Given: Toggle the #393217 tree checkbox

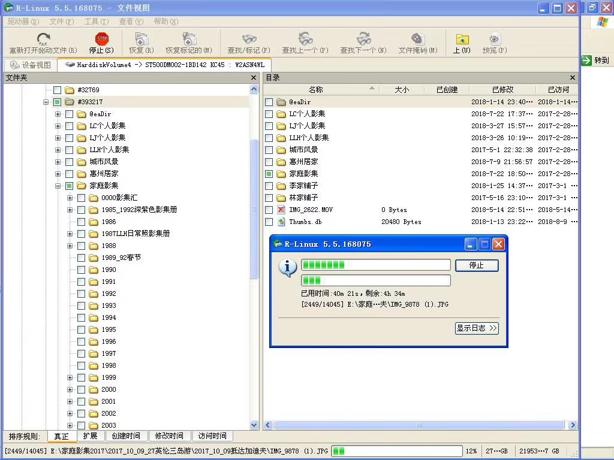Looking at the screenshot, I should tap(57, 102).
